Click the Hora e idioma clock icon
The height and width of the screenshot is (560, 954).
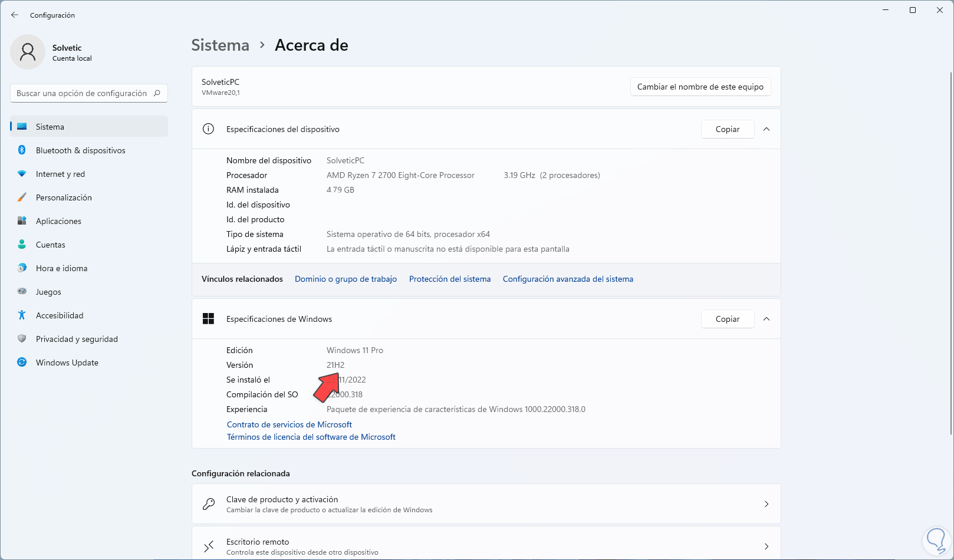tap(22, 268)
